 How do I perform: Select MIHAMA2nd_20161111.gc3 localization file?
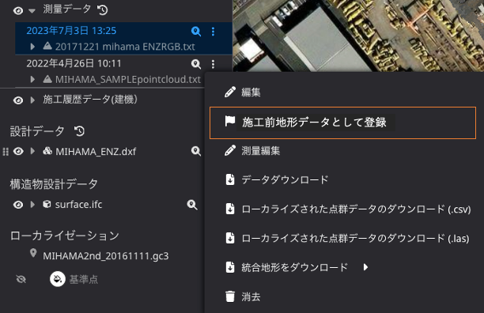(x=105, y=256)
